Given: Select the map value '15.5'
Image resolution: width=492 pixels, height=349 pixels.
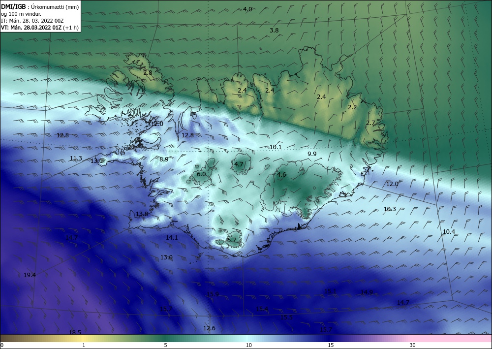Looking at the screenshot, I should (x=286, y=317).
